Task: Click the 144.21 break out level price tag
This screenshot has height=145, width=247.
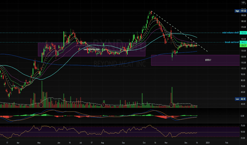Action: pyautogui.click(x=243, y=42)
